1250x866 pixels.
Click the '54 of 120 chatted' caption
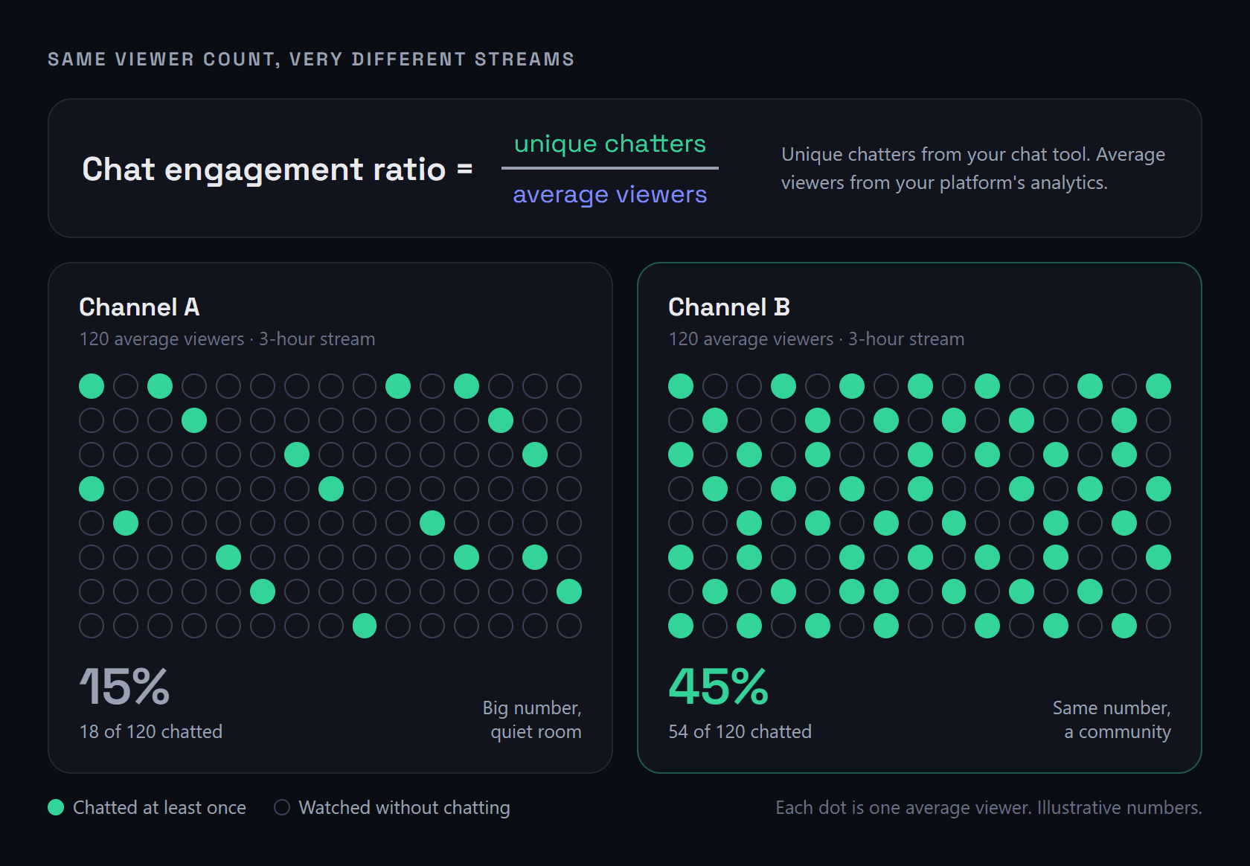tap(740, 732)
